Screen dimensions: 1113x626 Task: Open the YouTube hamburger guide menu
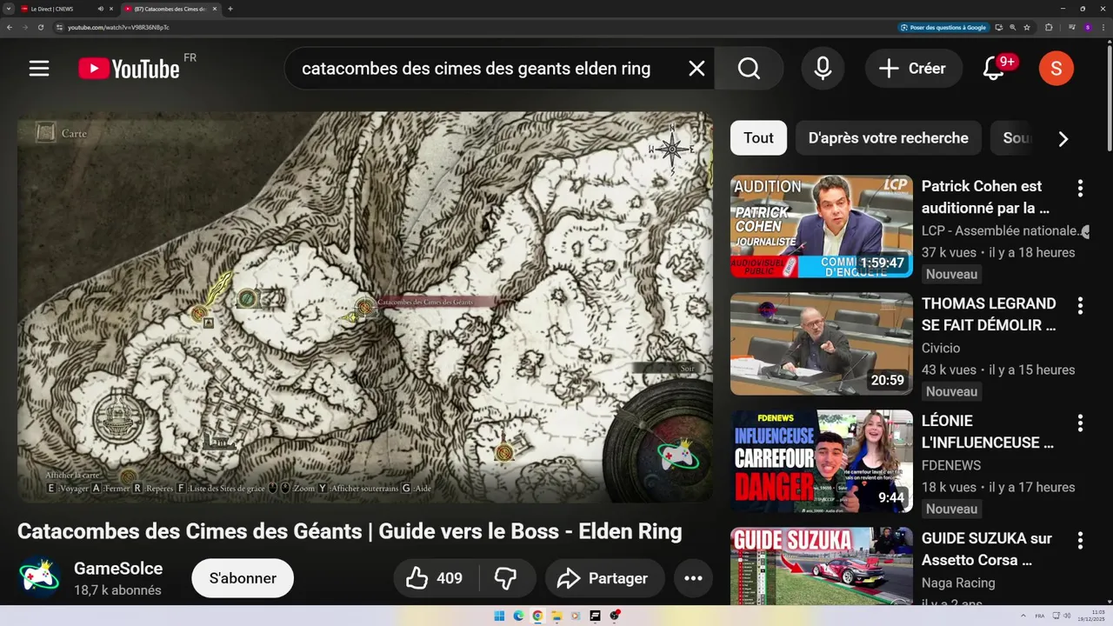pyautogui.click(x=39, y=69)
